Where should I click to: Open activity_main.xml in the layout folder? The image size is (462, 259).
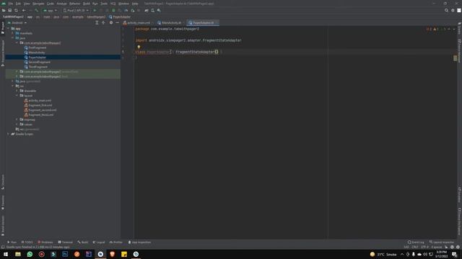point(38,101)
